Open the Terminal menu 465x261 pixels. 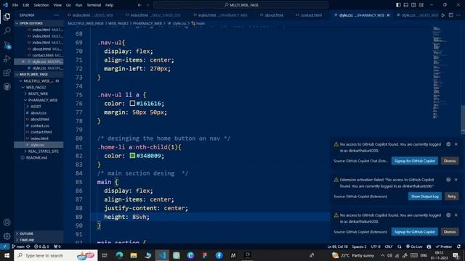click(x=94, y=5)
